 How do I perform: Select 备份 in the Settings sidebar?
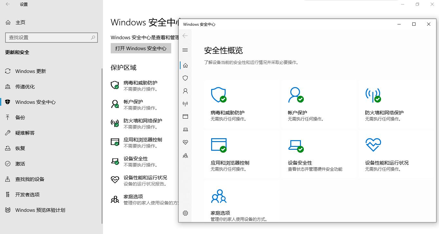point(20,117)
